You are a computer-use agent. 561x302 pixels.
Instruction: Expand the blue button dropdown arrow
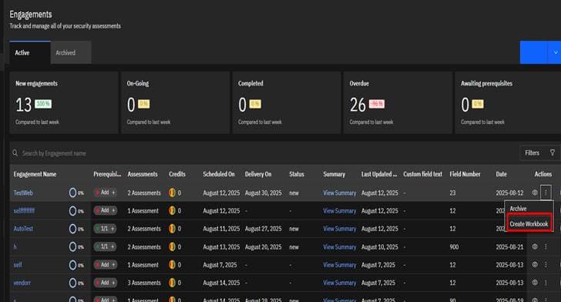[x=555, y=52]
